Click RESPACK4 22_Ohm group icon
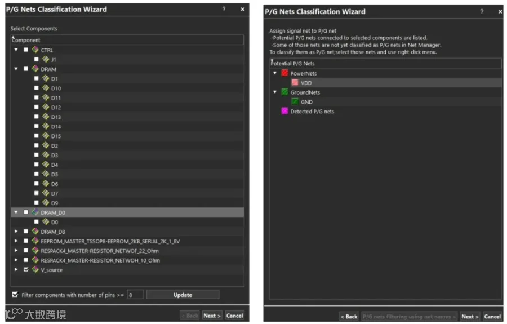507x324 pixels. (x=35, y=250)
